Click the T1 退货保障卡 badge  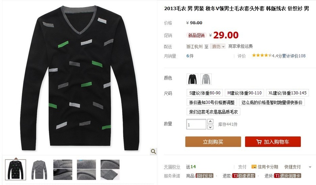click(287, 176)
